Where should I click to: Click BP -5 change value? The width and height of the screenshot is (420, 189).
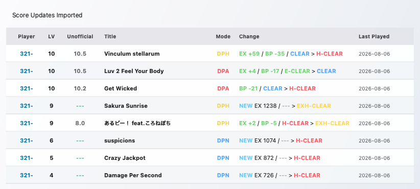pos(269,124)
